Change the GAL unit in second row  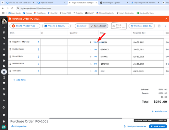pos(95,49)
